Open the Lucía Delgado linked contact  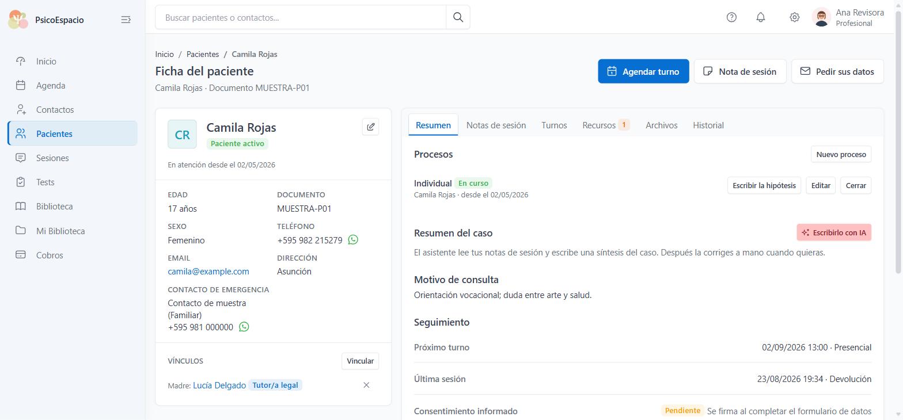219,385
